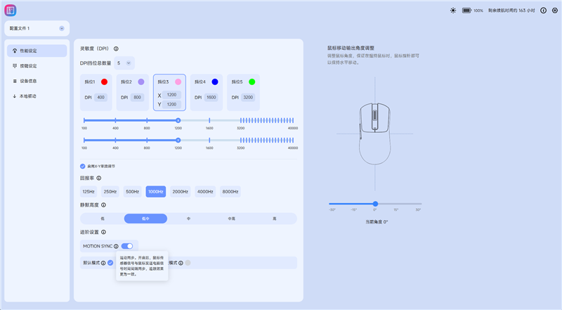
Task: Click the info icon next to the second 模式 option
Action: point(181,263)
